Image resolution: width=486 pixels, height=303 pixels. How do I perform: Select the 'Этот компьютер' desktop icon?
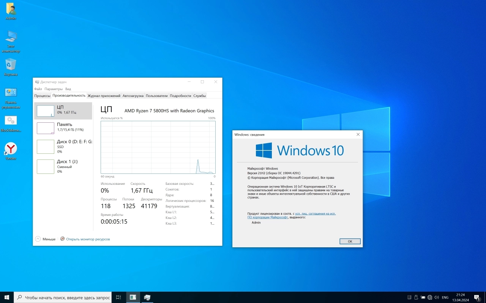coord(11,41)
